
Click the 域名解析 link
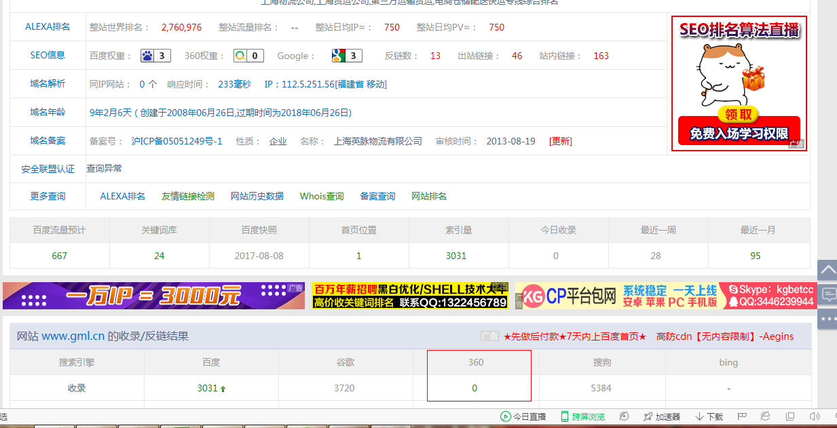tap(48, 84)
